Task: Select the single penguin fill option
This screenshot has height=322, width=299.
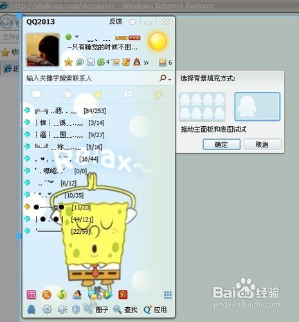Action: tap(257, 106)
